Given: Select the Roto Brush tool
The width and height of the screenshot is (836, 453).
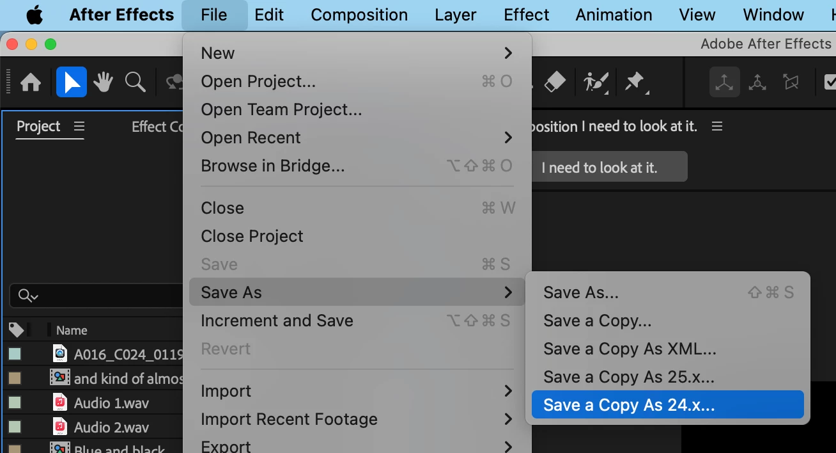Looking at the screenshot, I should pyautogui.click(x=596, y=82).
